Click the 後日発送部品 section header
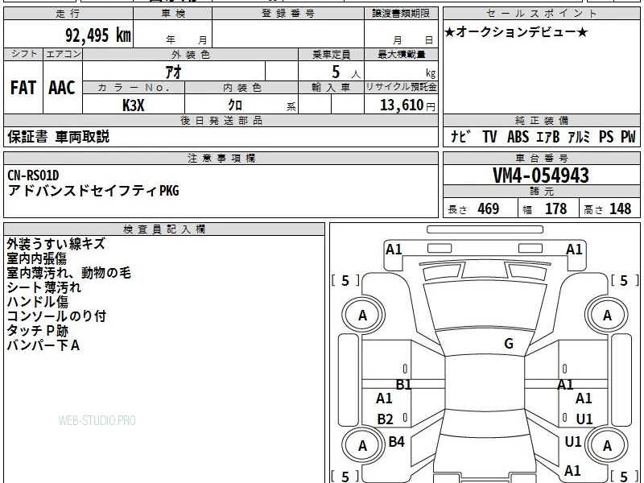The height and width of the screenshot is (483, 644). [x=221, y=120]
